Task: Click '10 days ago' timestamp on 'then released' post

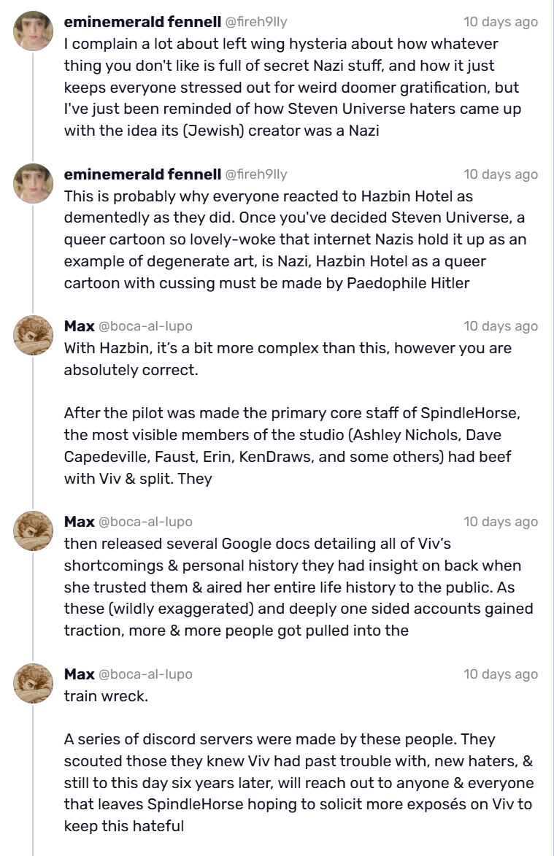Action: [x=501, y=521]
